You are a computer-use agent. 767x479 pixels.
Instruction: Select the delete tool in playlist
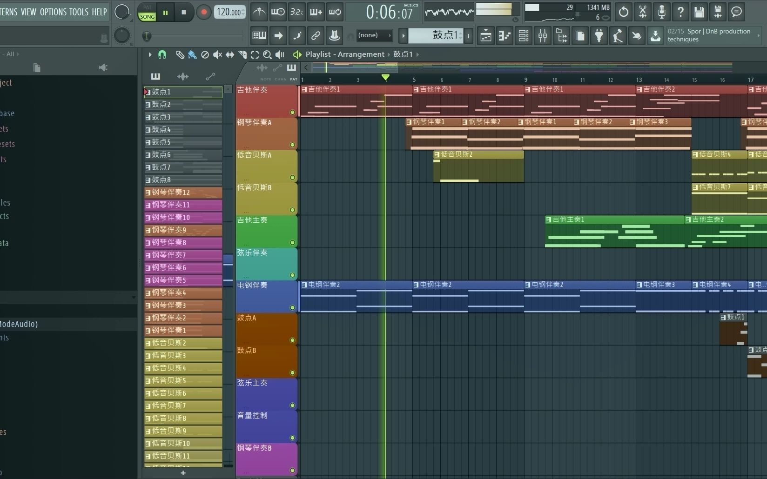205,55
